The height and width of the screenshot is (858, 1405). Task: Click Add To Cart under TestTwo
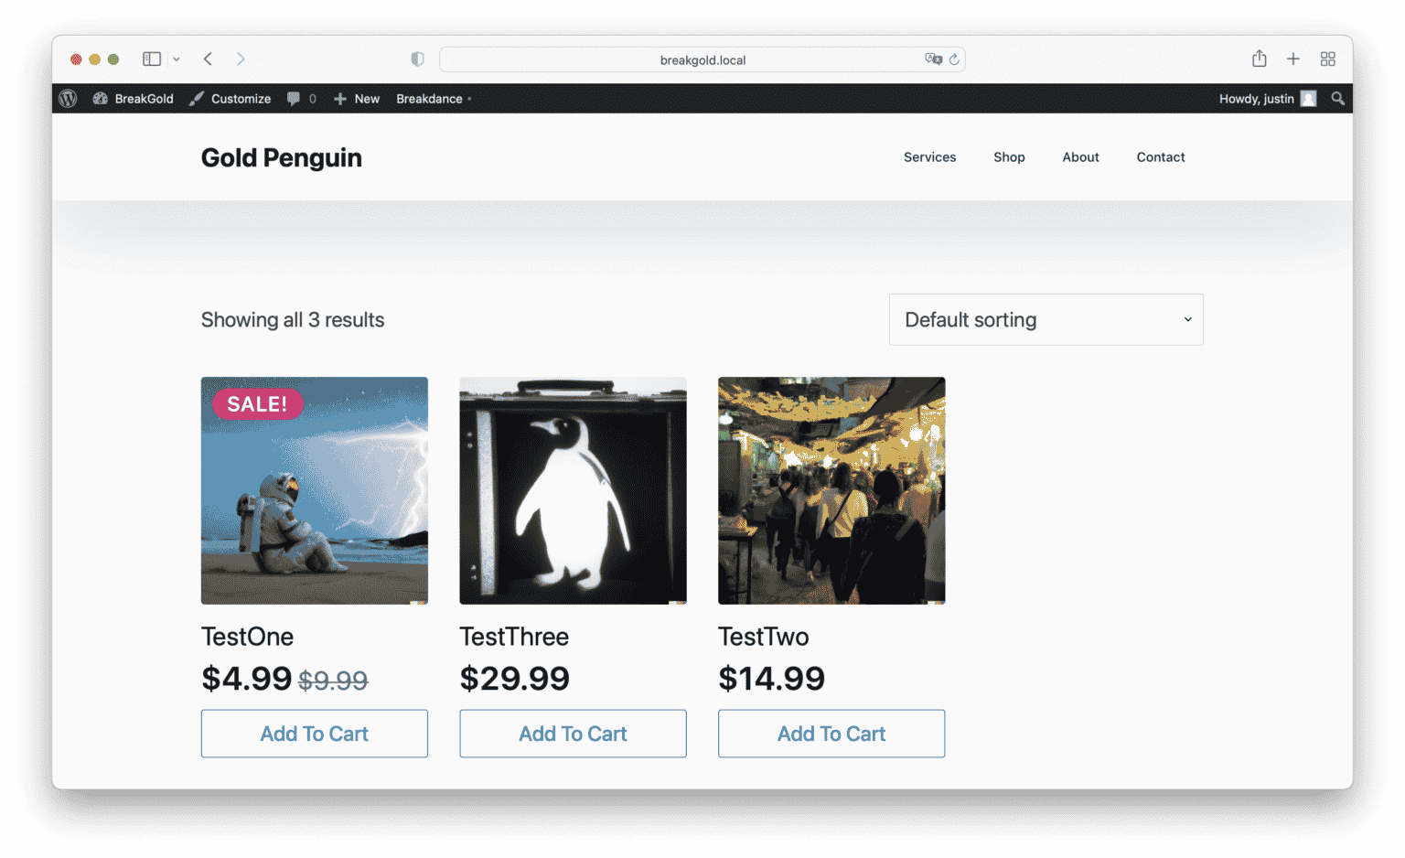[831, 734]
